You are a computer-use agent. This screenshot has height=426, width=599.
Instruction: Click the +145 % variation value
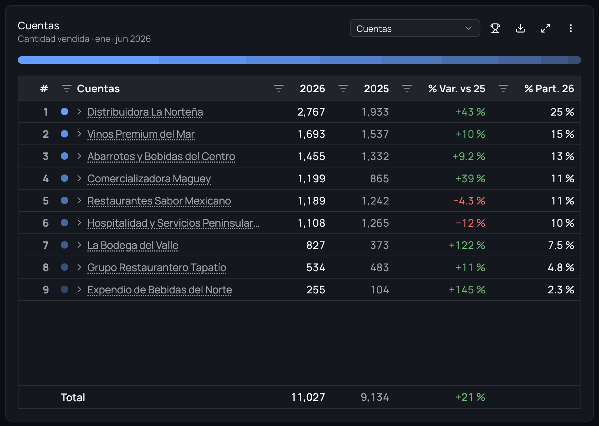click(467, 290)
